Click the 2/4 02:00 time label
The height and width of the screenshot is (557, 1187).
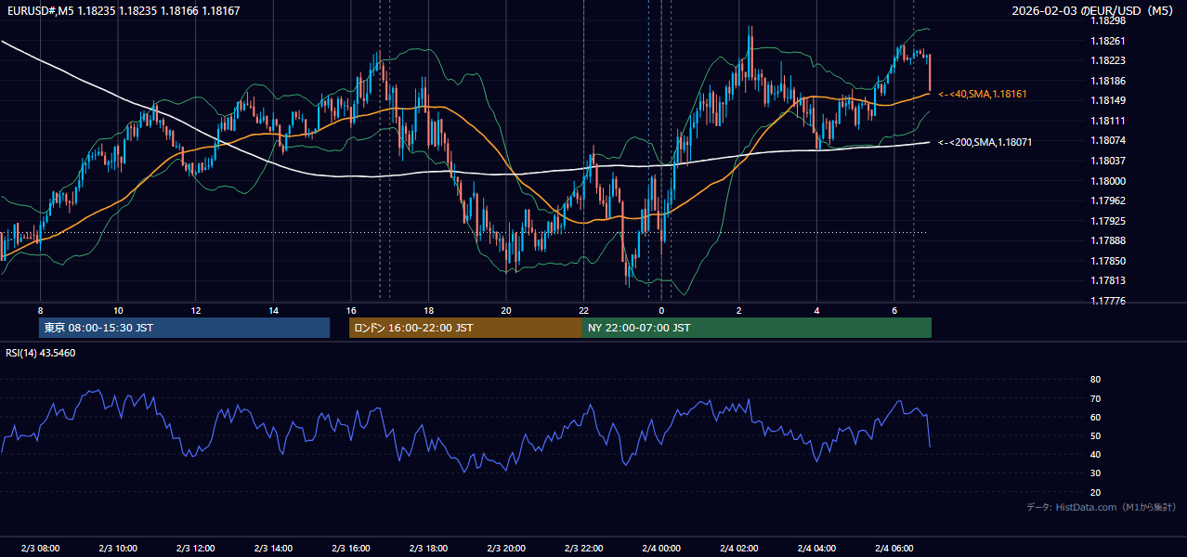[739, 548]
